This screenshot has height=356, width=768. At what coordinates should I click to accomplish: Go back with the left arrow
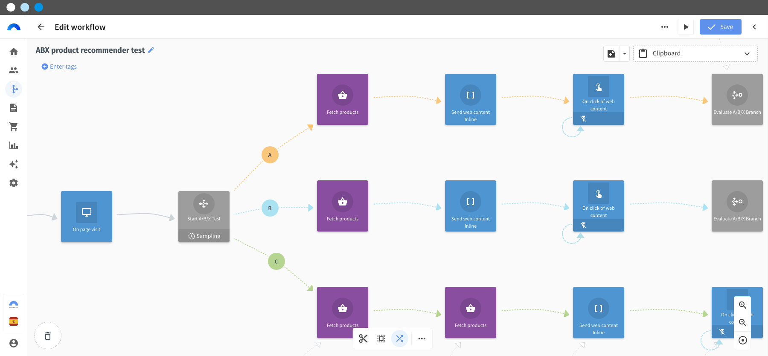click(x=41, y=27)
